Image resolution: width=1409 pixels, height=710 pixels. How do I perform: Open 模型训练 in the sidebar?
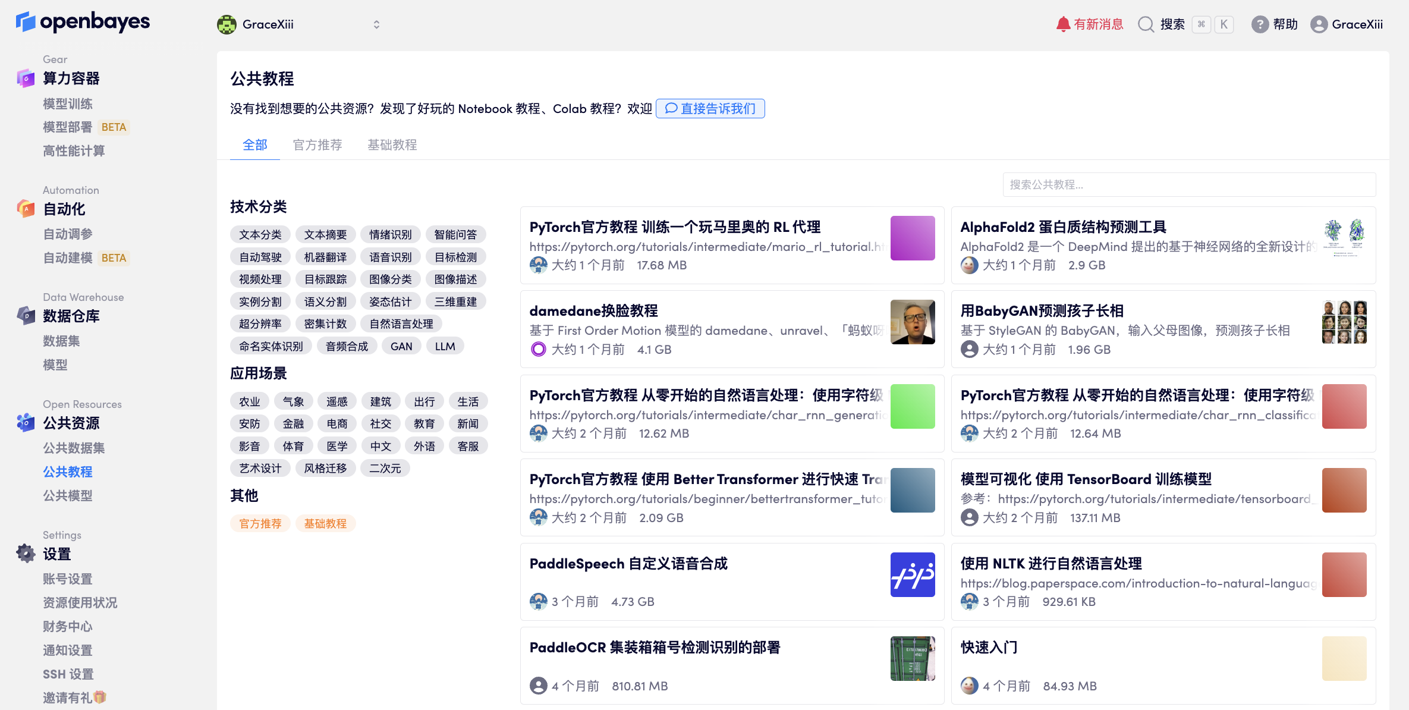(x=68, y=103)
